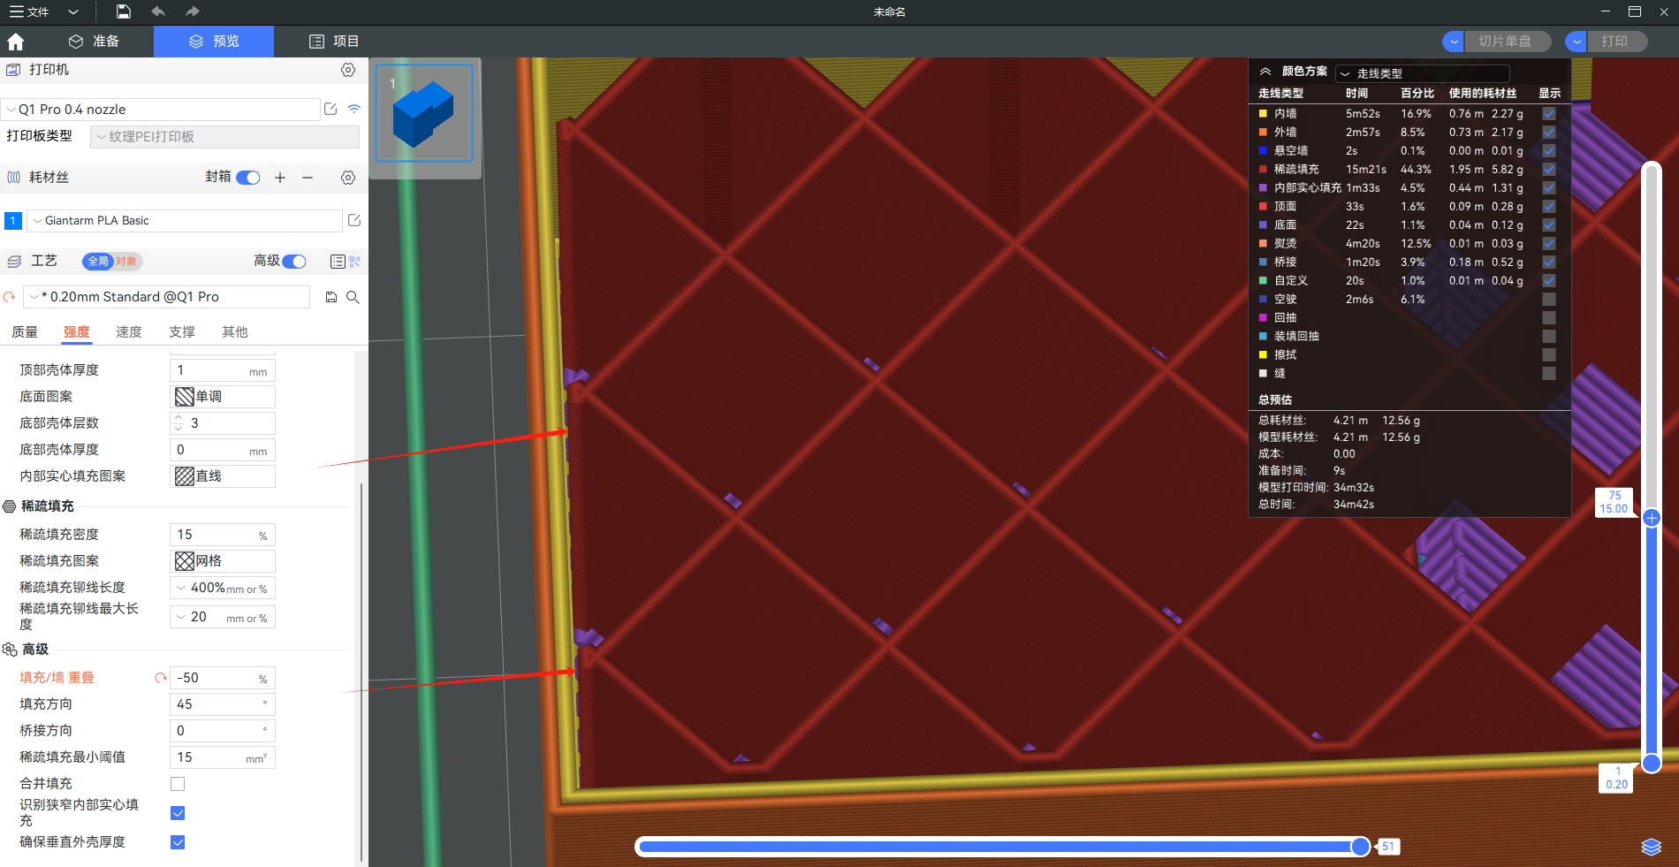
Task: Click the horizontal move slider handle
Action: [1360, 847]
